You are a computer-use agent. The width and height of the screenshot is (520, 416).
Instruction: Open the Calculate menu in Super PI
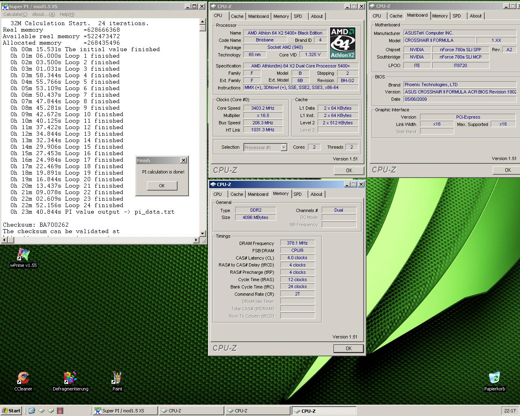(15, 14)
